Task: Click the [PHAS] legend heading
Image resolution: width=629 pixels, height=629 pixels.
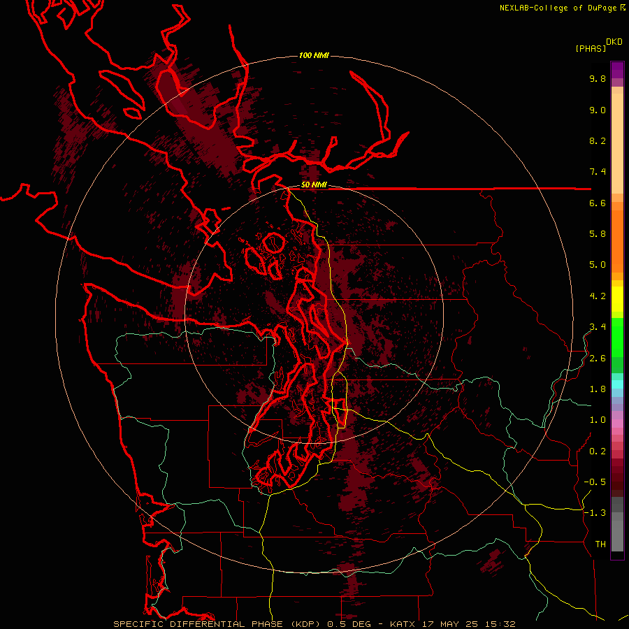Action: coord(591,49)
